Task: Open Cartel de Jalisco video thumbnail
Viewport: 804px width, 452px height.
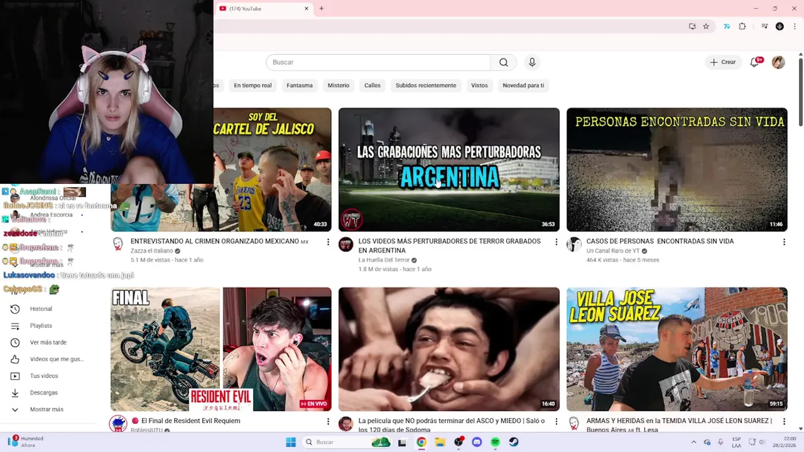Action: (272, 169)
